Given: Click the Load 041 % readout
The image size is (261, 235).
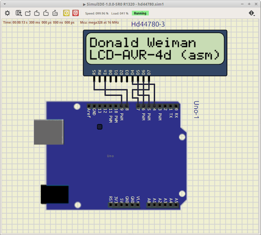Looking at the screenshot, I should (x=120, y=14).
